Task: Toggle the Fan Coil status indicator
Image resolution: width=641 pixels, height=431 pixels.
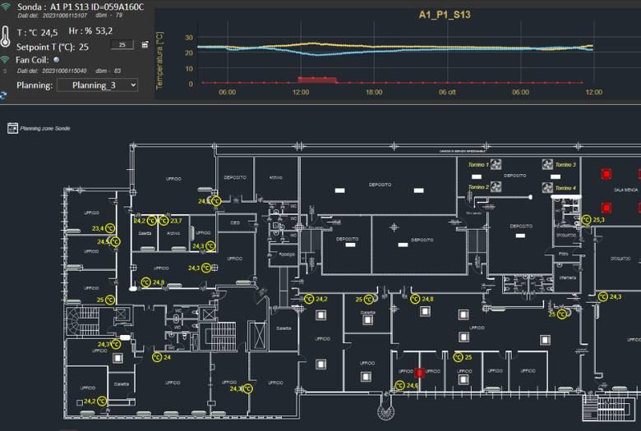Action: (57, 59)
